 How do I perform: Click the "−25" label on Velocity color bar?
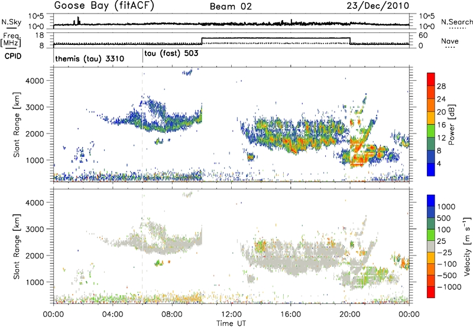tap(445, 252)
